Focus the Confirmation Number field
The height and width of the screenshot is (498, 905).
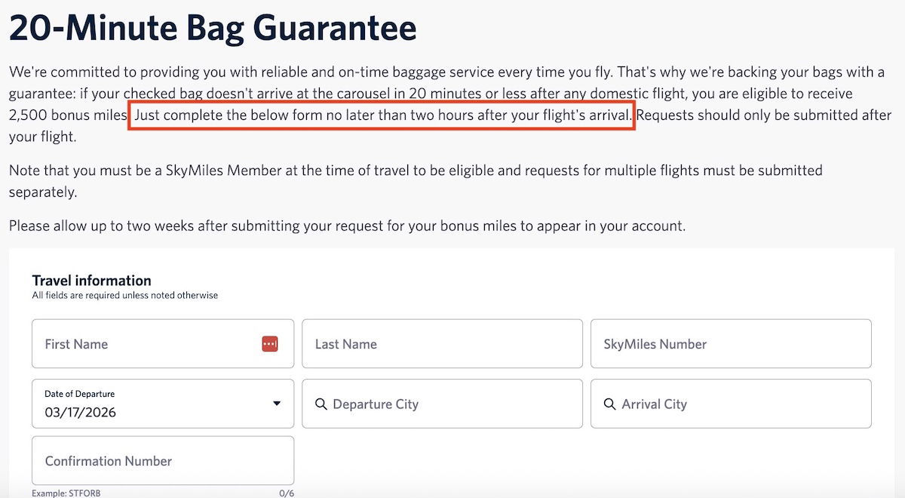pos(162,461)
